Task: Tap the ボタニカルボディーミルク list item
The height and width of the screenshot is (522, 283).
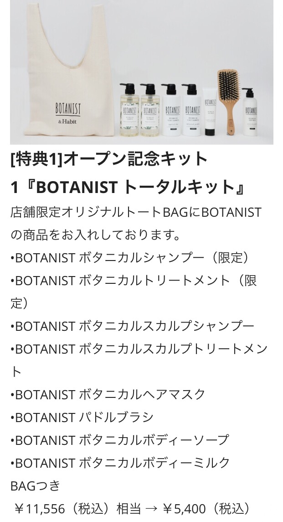Action: point(120,463)
